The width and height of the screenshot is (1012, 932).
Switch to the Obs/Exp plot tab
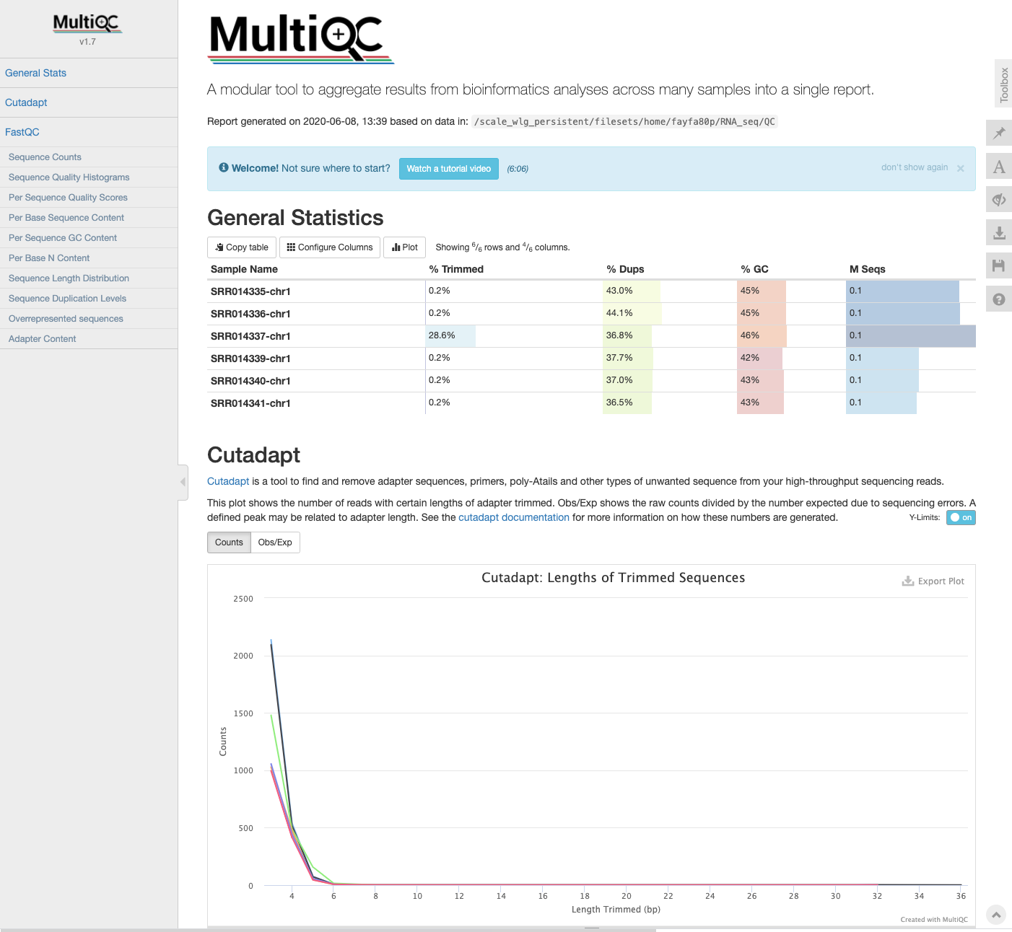(x=275, y=542)
